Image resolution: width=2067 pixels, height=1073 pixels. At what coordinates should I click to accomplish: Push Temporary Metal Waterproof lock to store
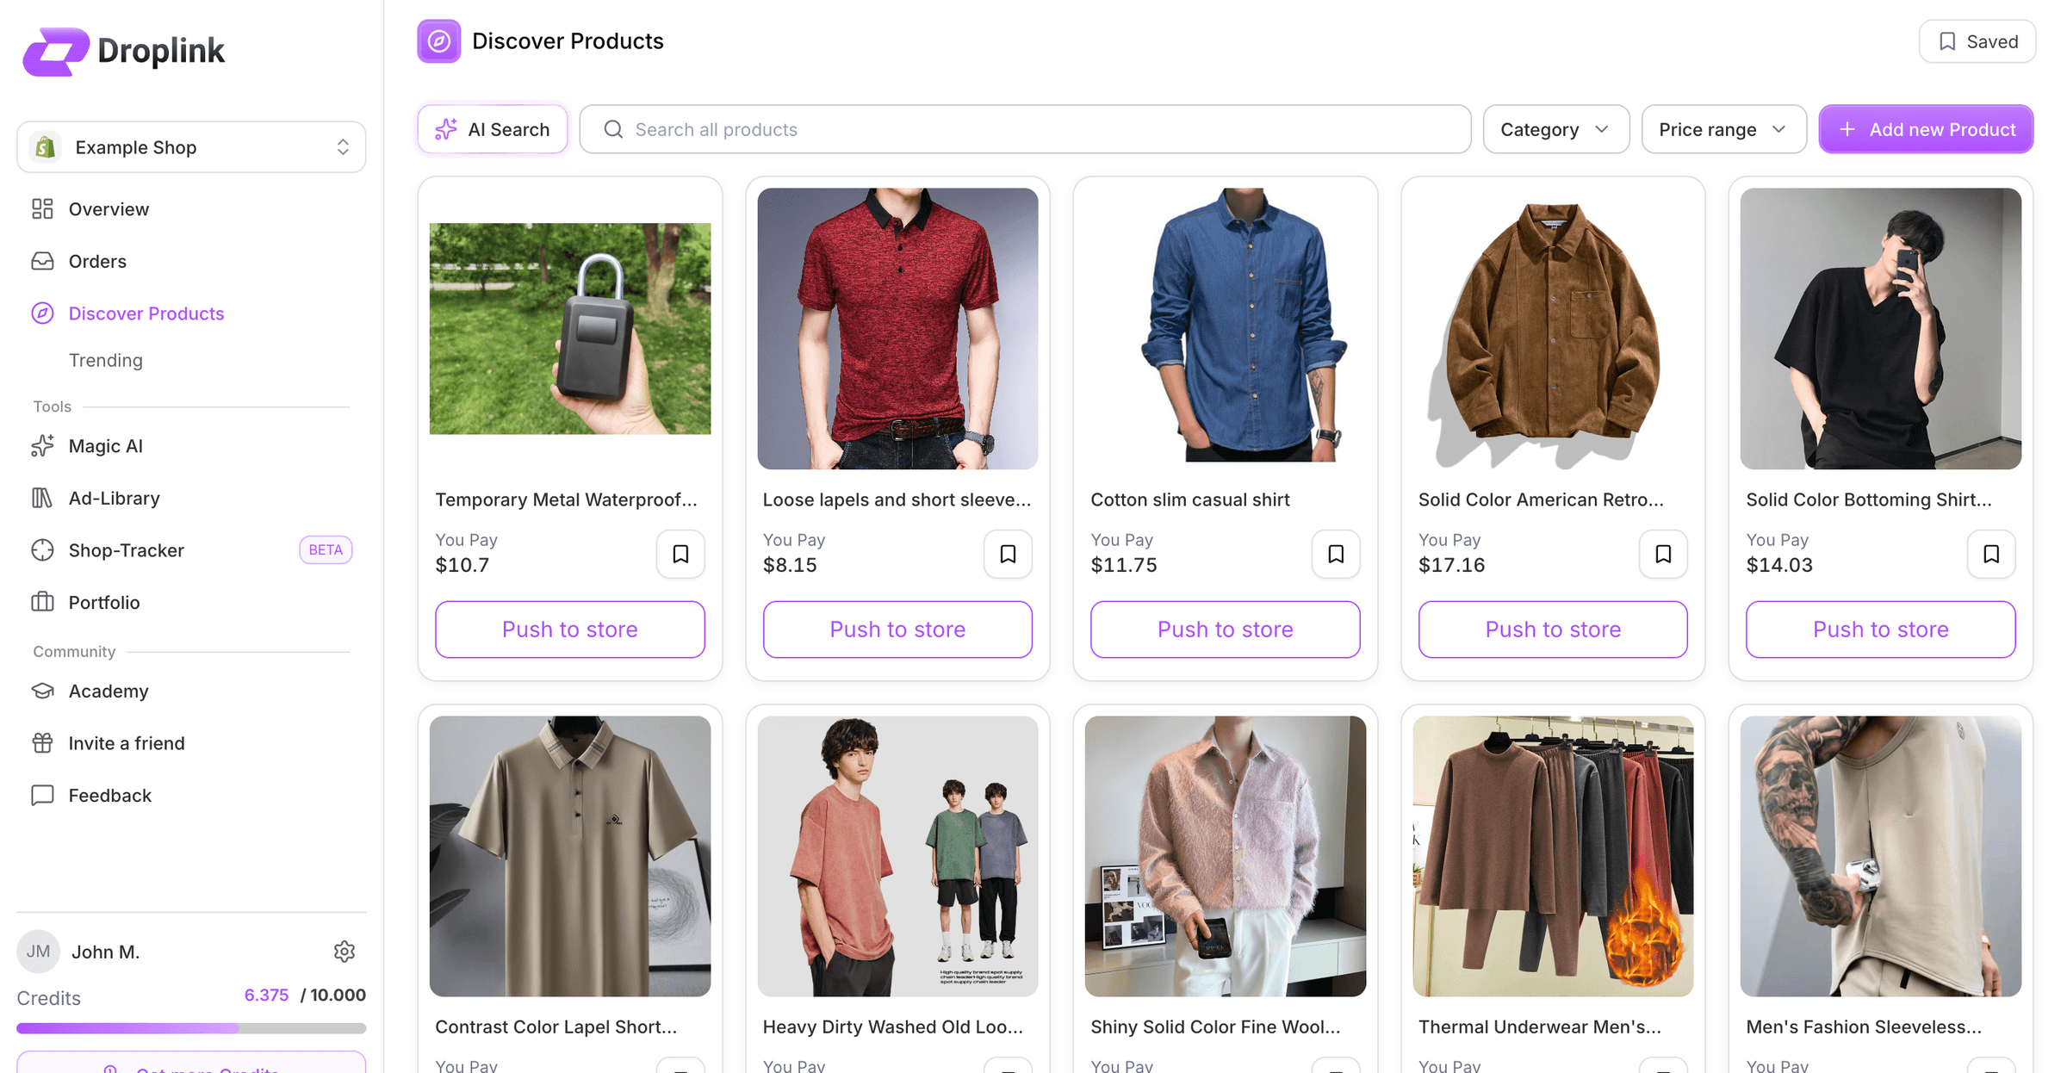(x=570, y=630)
